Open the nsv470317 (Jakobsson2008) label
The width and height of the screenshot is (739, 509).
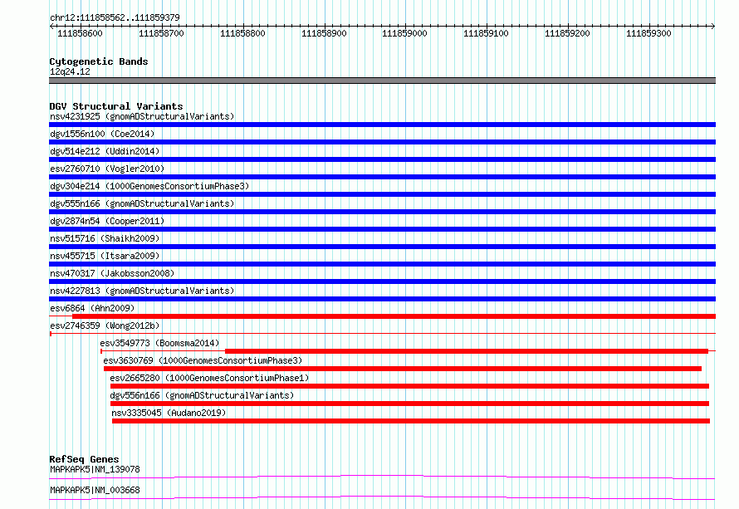[112, 273]
